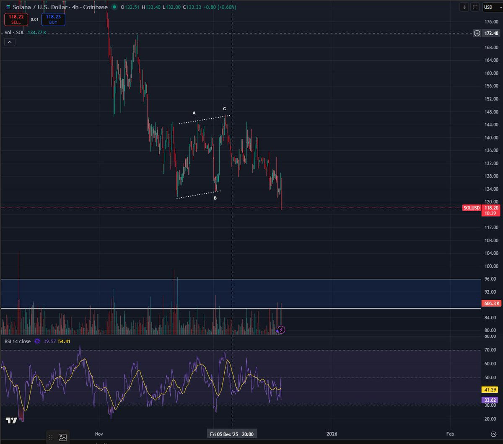Image resolution: width=503 pixels, height=444 pixels.
Task: Click the RSI value 54.41 in legend
Action: (x=64, y=341)
